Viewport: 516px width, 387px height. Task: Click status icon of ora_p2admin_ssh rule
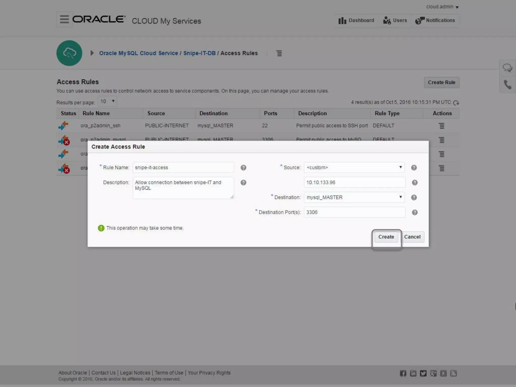[63, 125]
